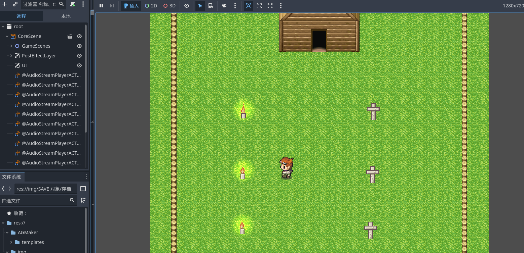
Task: Expand the GameScenes node
Action: point(11,46)
